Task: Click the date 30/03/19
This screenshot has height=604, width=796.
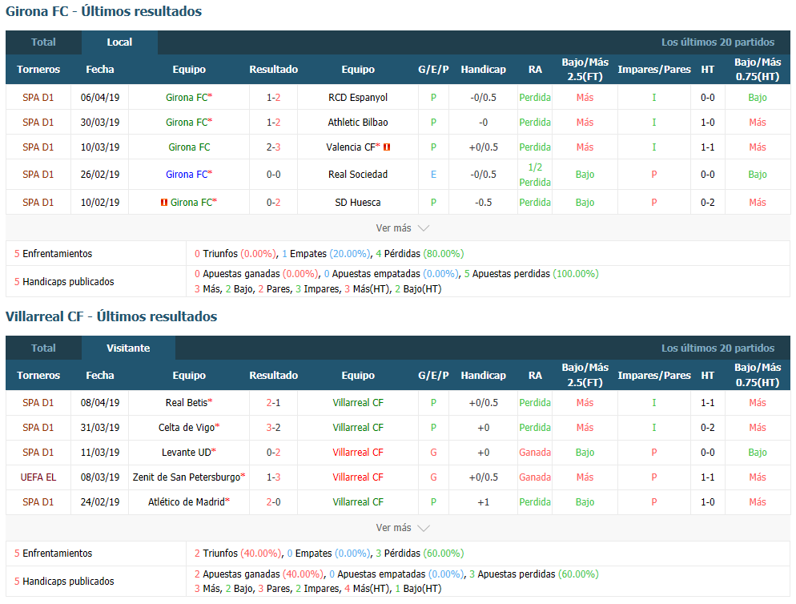Action: (x=100, y=123)
